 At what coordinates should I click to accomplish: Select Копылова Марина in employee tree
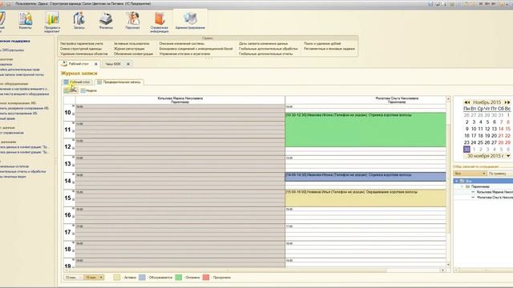click(495, 192)
